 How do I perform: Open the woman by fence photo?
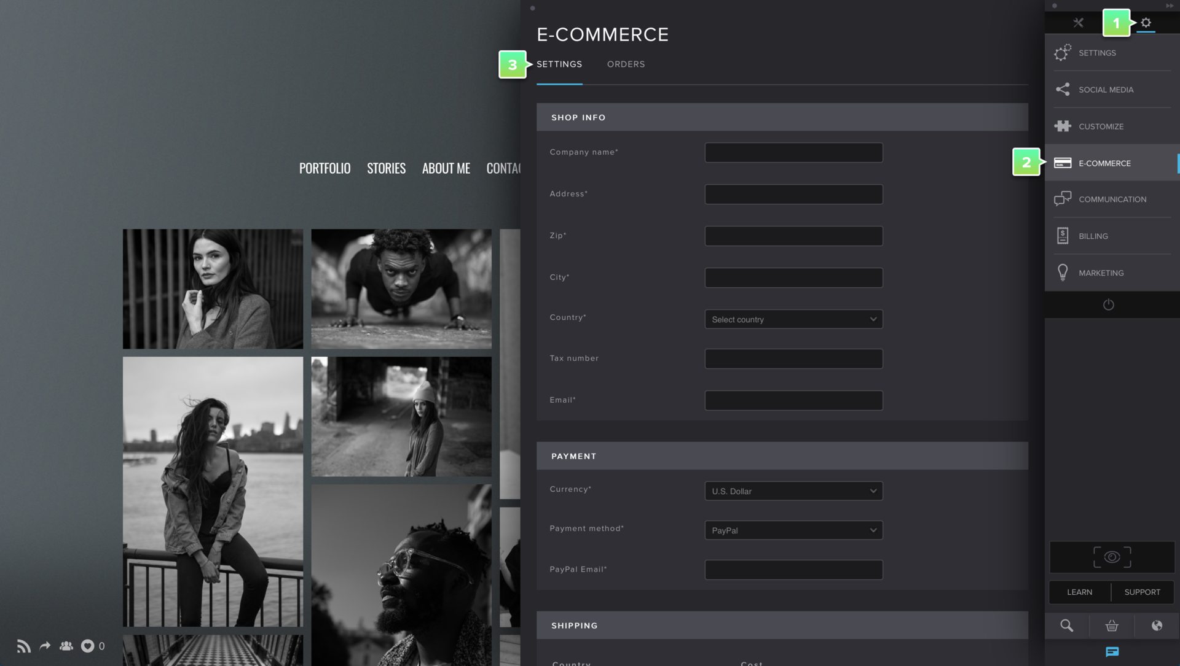click(213, 289)
